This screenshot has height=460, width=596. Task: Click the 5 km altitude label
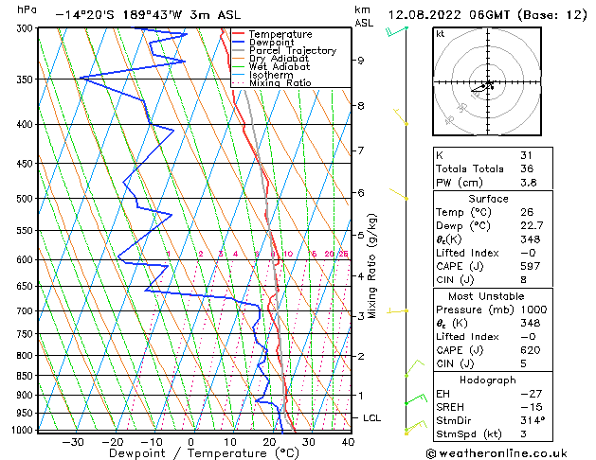361,235
